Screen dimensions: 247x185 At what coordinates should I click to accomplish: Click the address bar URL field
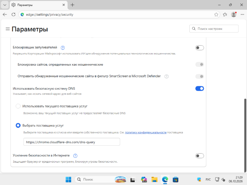pyautogui.click(x=119, y=15)
